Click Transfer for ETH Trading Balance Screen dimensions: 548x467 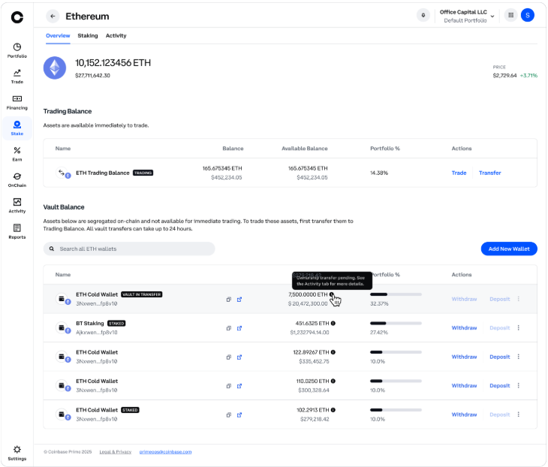(x=489, y=173)
